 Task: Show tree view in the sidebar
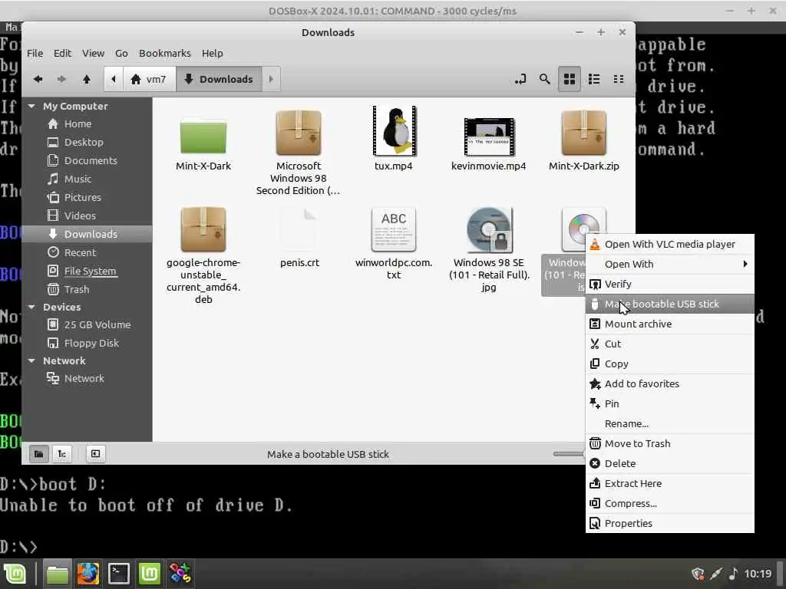62,454
